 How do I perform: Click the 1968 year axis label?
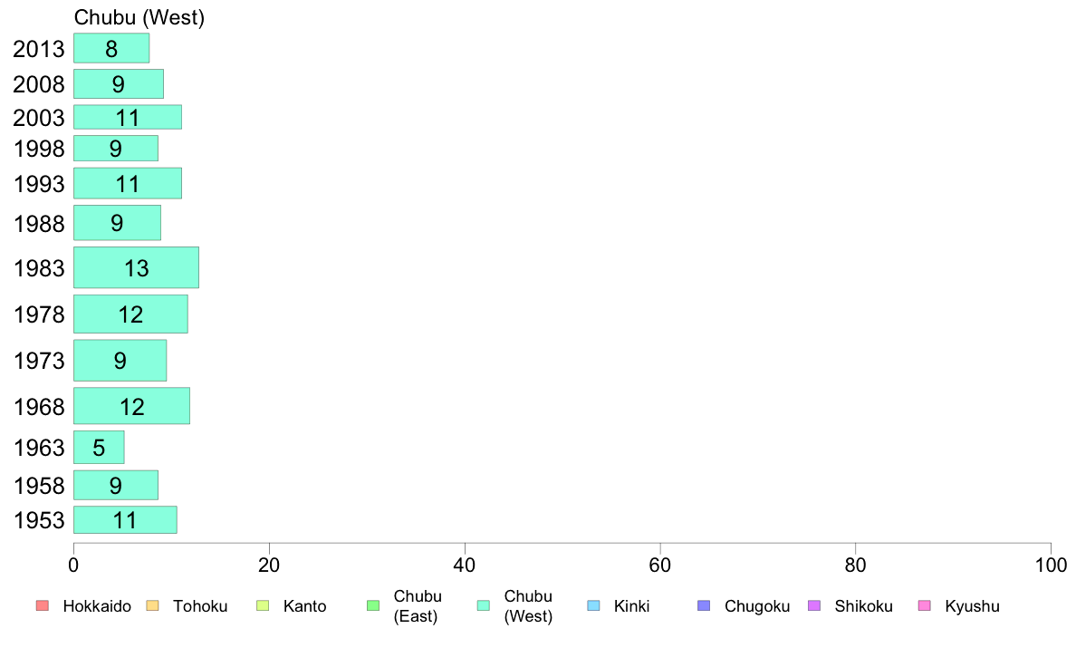pos(39,407)
